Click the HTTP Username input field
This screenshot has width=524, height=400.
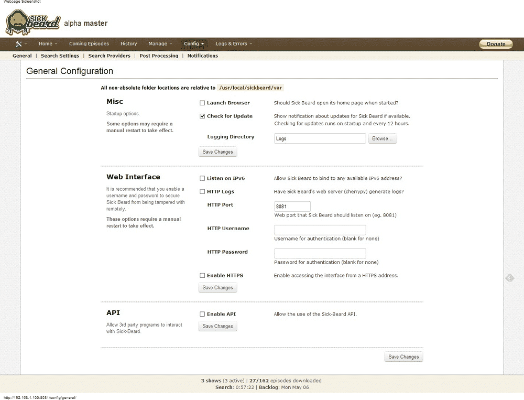(320, 230)
